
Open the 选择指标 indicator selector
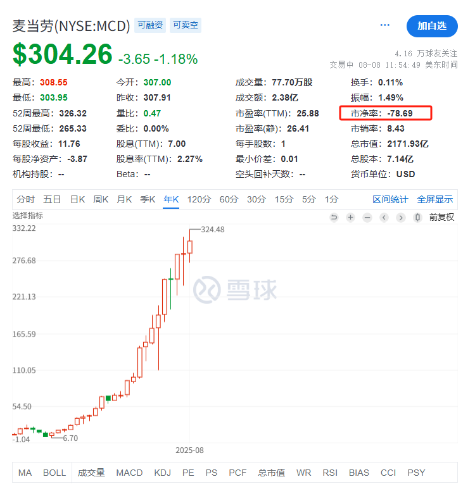[27, 216]
